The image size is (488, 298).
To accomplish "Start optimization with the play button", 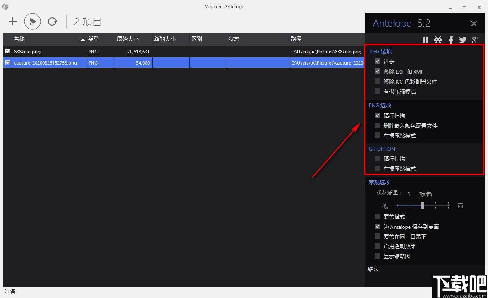I will (x=32, y=21).
